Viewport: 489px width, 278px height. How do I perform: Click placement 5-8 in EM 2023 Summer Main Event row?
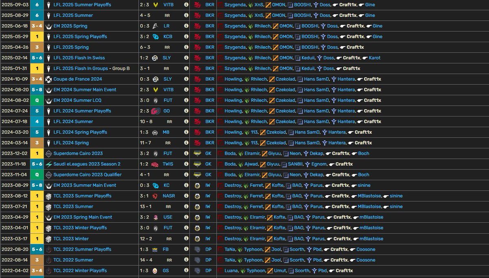coord(37,185)
